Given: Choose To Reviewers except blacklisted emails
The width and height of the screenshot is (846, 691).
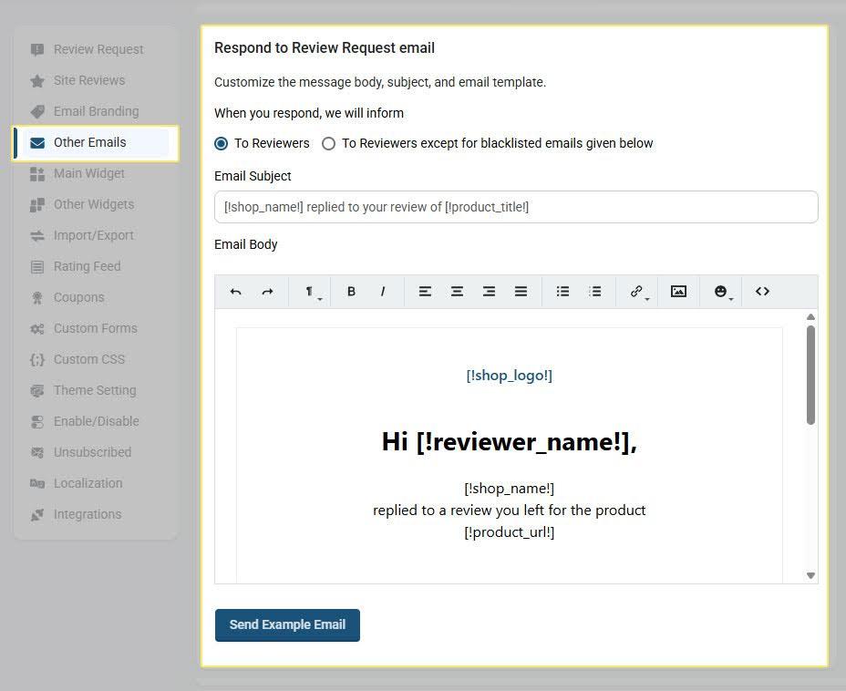Looking at the screenshot, I should coord(328,143).
